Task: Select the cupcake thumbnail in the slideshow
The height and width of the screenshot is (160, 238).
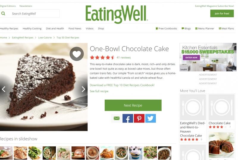Action: (x=136, y=153)
